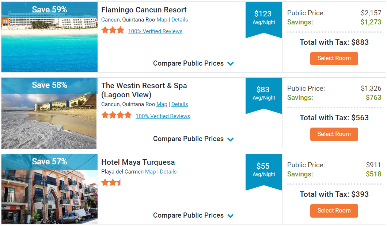Viewport: 387px width, 226px height.
Task: Open Map link for Flamingo Cancun Resort
Action: 162,20
